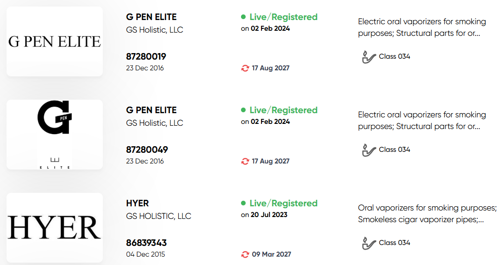Select serial number 87280019
Screen dimensions: 502x265
point(146,57)
